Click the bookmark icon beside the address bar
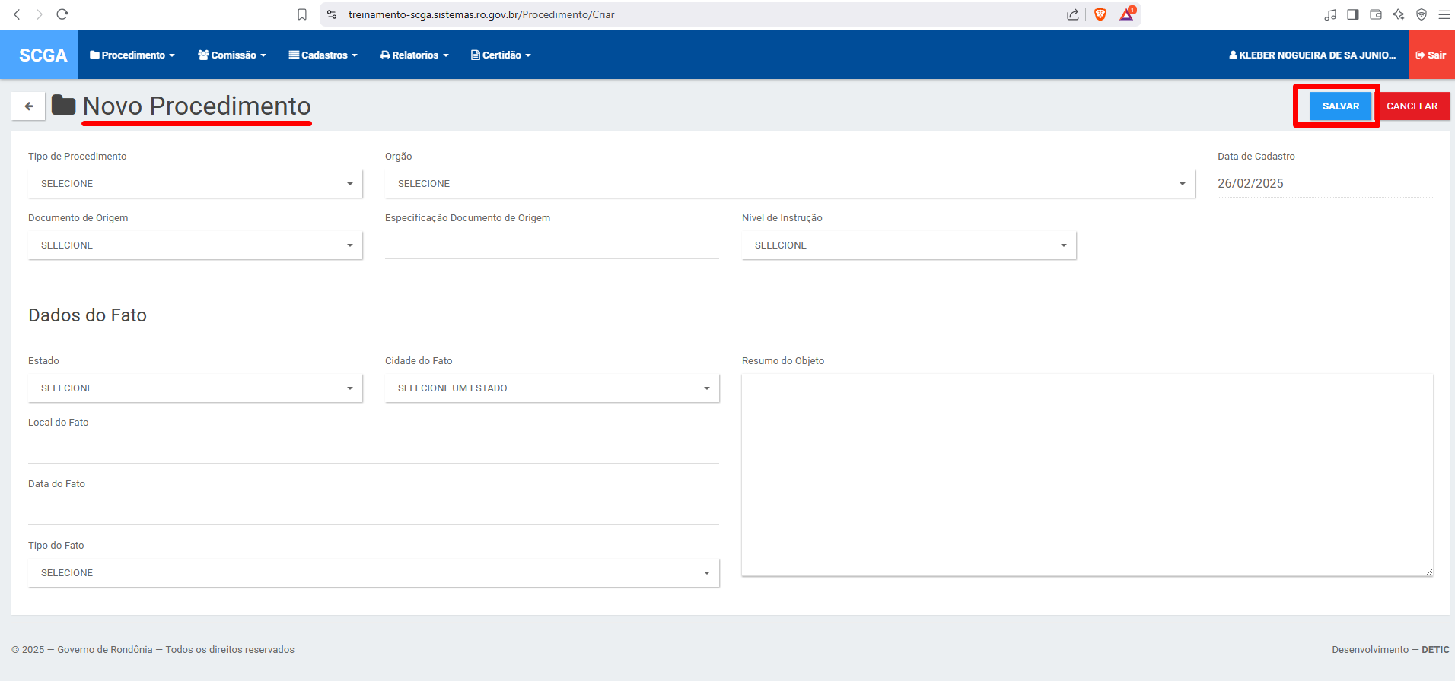The height and width of the screenshot is (681, 1455). (x=302, y=14)
